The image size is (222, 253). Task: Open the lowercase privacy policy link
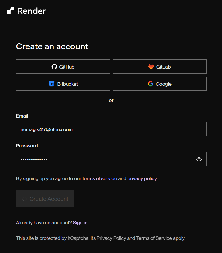(142, 179)
